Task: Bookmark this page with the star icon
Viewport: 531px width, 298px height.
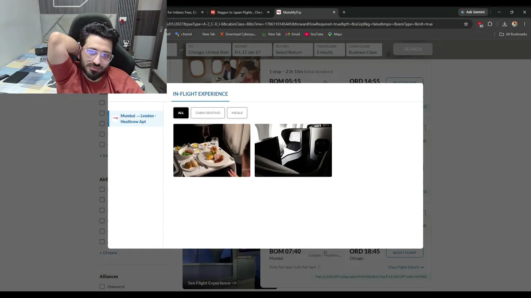Action: pyautogui.click(x=466, y=24)
